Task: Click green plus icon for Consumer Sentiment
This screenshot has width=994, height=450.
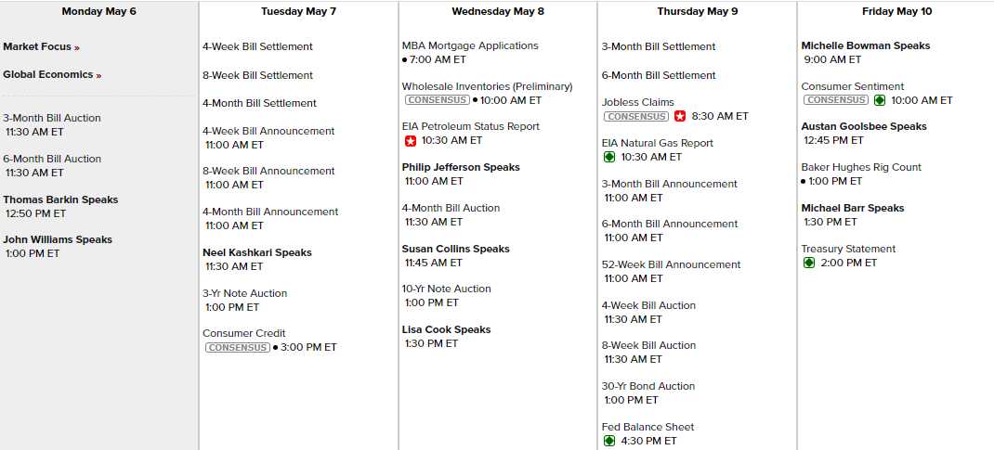Action: coord(880,100)
